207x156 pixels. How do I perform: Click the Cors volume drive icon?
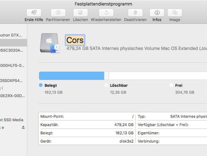click(x=50, y=43)
